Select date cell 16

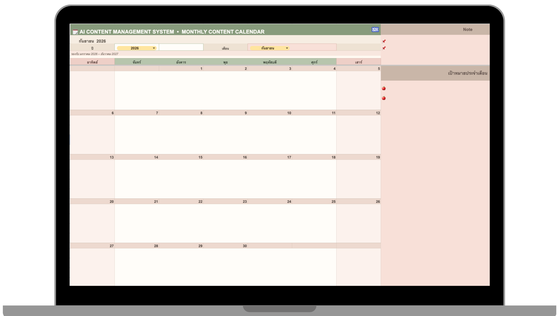click(x=225, y=157)
